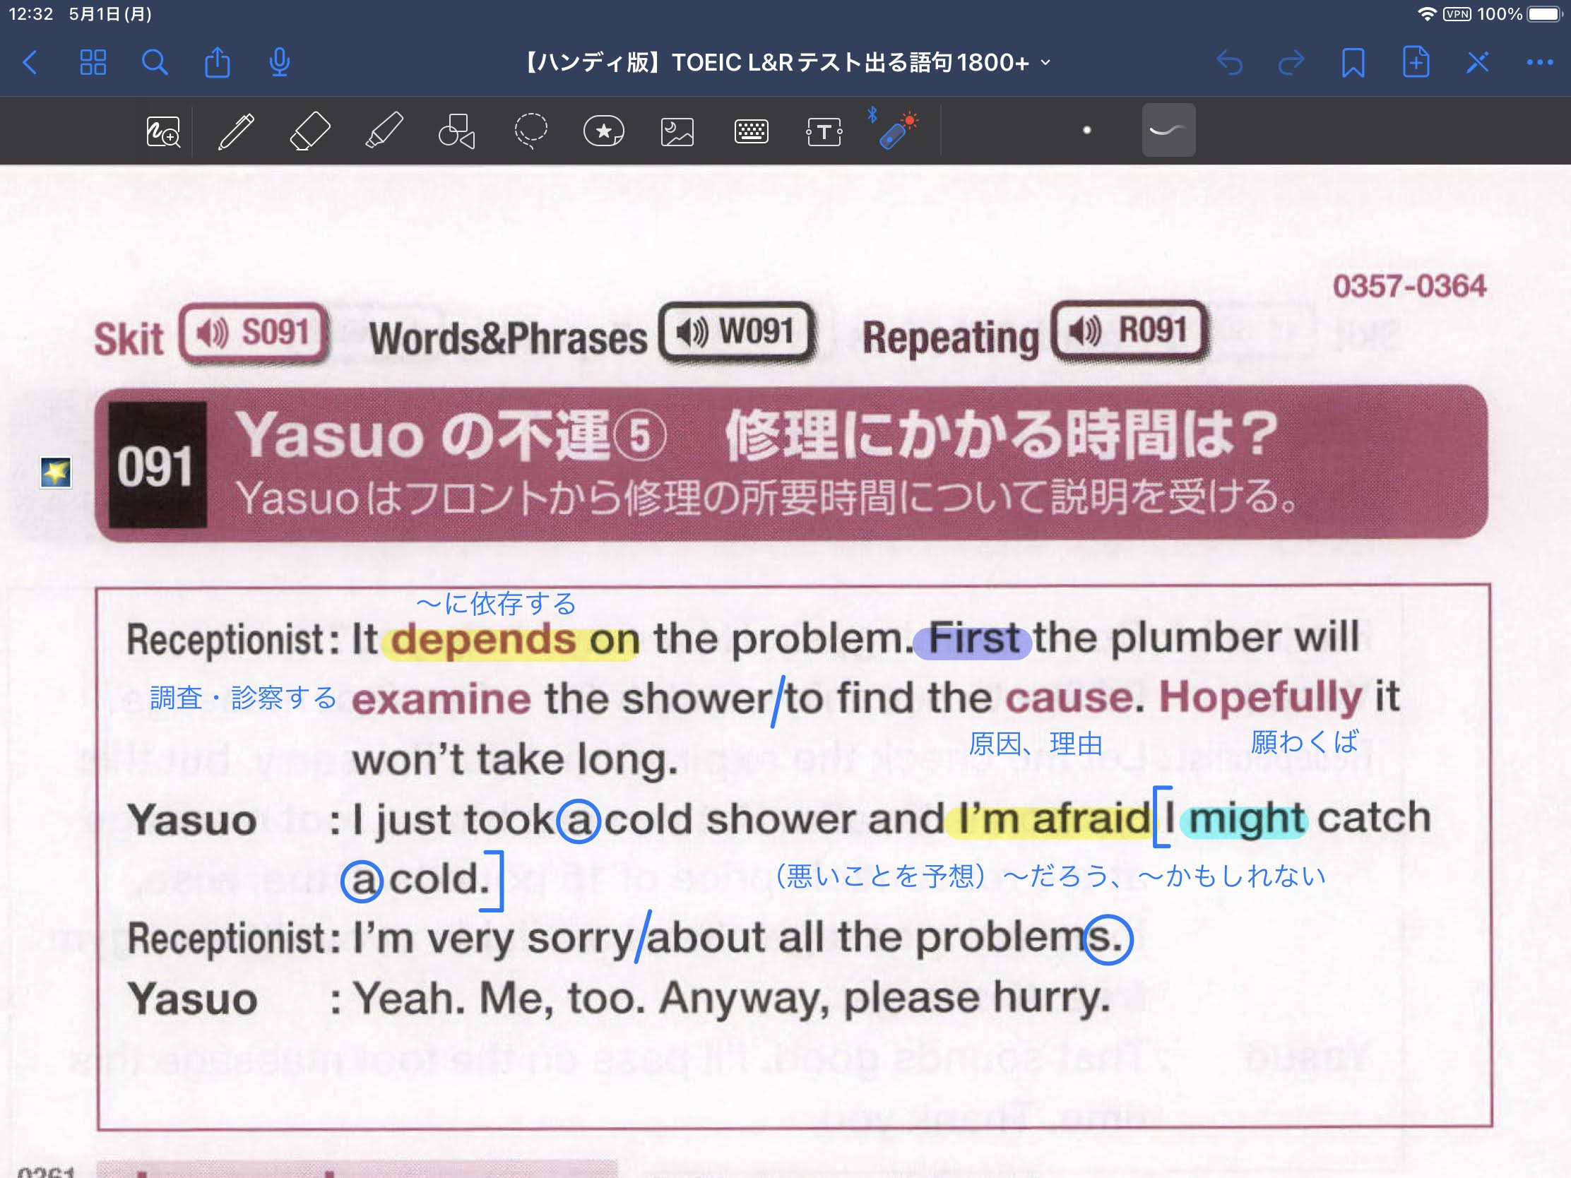
Task: Tap the annotation "〜に依存する"
Action: [x=496, y=604]
